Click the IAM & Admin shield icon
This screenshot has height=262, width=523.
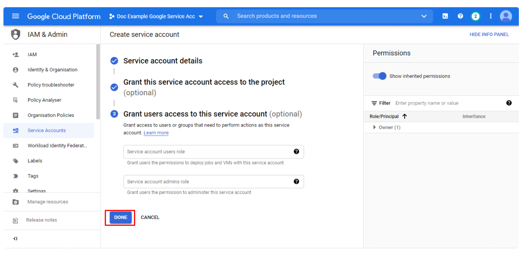click(15, 34)
